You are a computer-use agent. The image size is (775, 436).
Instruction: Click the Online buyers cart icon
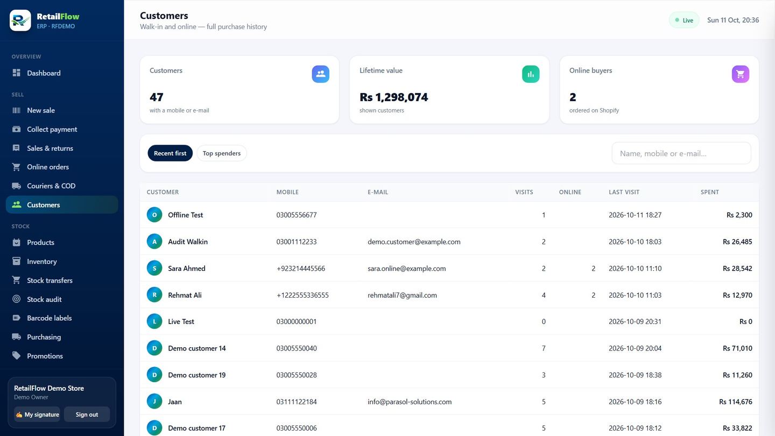[x=741, y=74]
